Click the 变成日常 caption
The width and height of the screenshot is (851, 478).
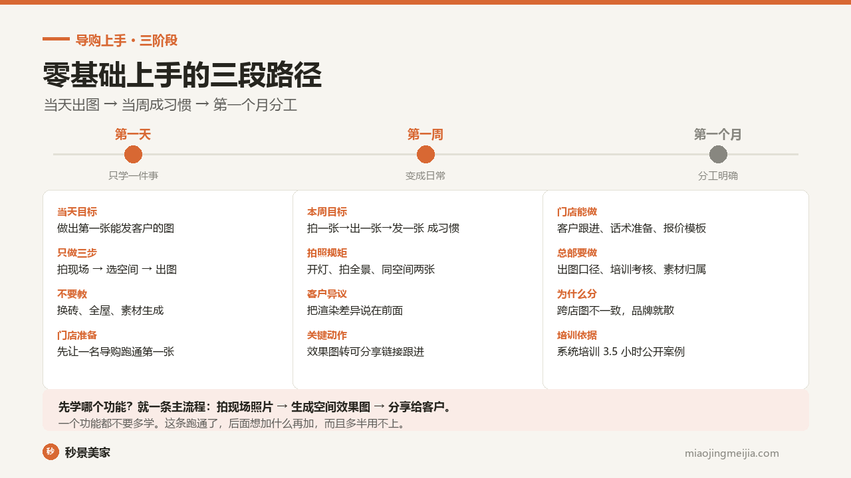pyautogui.click(x=425, y=176)
